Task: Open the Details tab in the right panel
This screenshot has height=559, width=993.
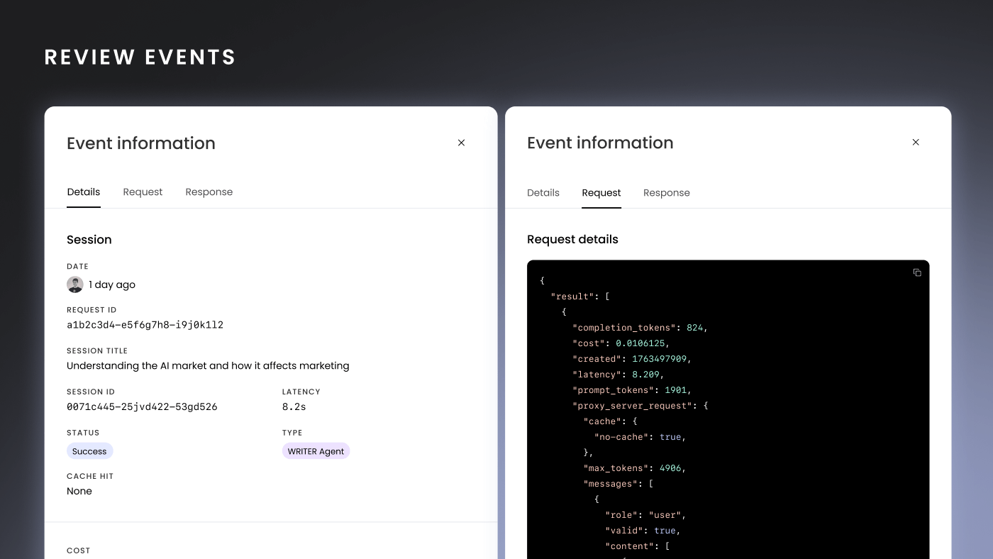Action: (543, 193)
